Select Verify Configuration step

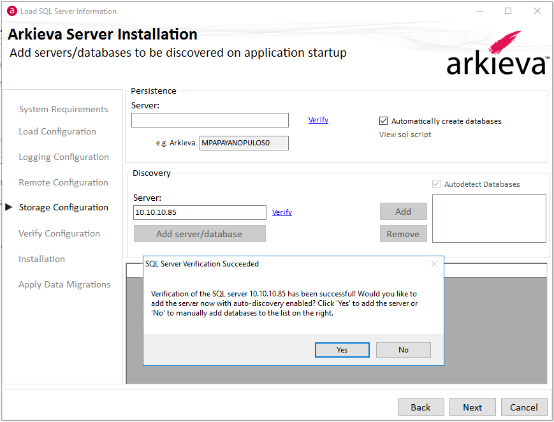59,233
